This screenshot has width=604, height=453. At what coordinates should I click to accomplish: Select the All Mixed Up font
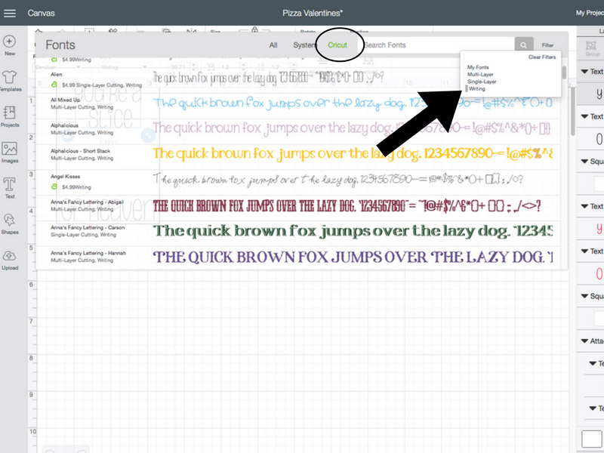coord(297,106)
